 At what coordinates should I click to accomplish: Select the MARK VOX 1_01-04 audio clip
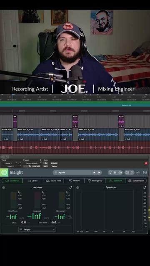[29, 135]
